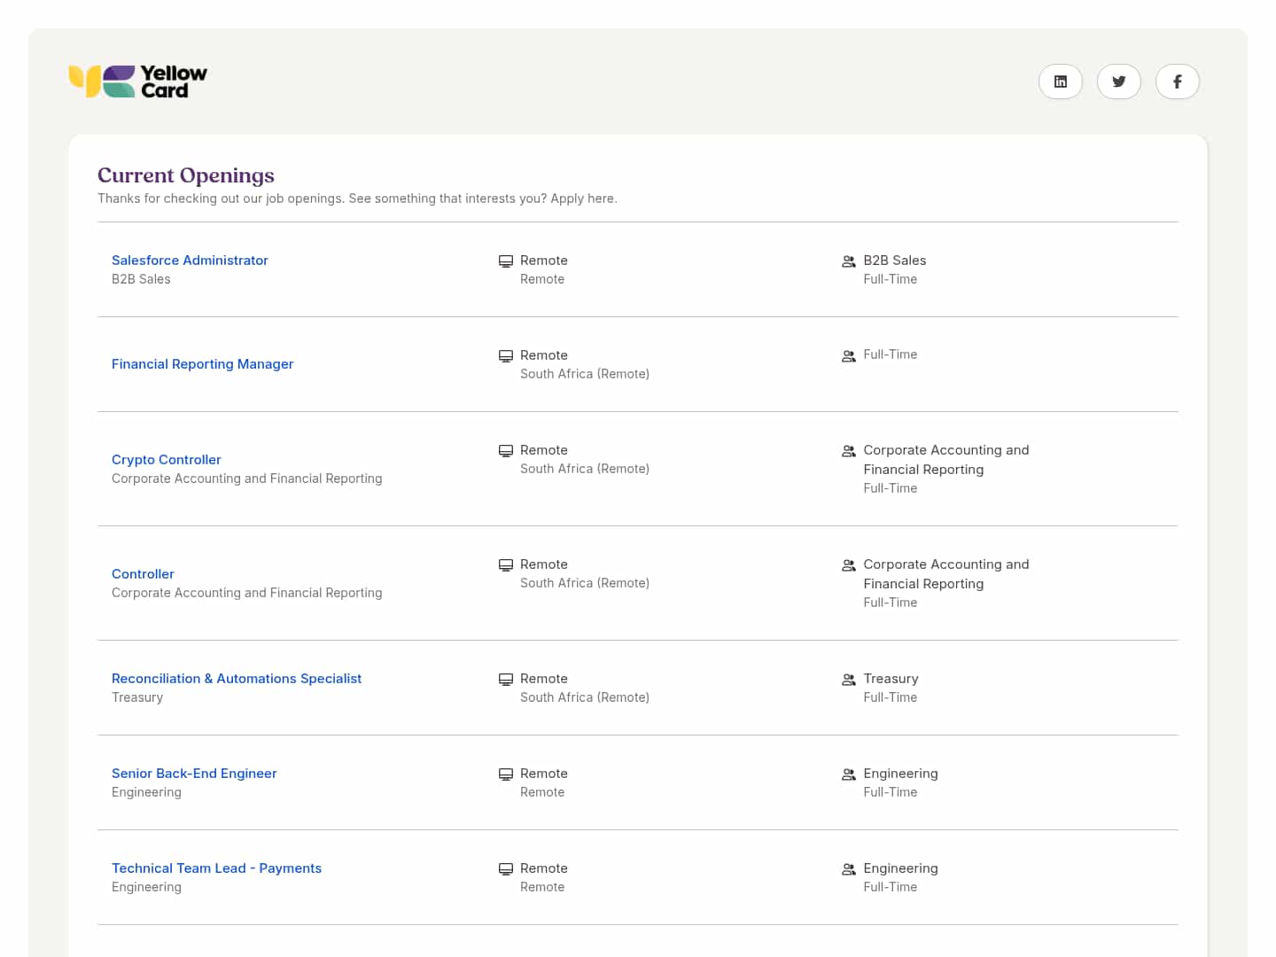Click the team icon in Financial Reporting Manager row
This screenshot has width=1276, height=957.
[848, 356]
